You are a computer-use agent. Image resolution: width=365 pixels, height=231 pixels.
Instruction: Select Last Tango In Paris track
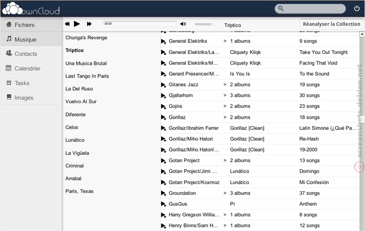(x=87, y=76)
